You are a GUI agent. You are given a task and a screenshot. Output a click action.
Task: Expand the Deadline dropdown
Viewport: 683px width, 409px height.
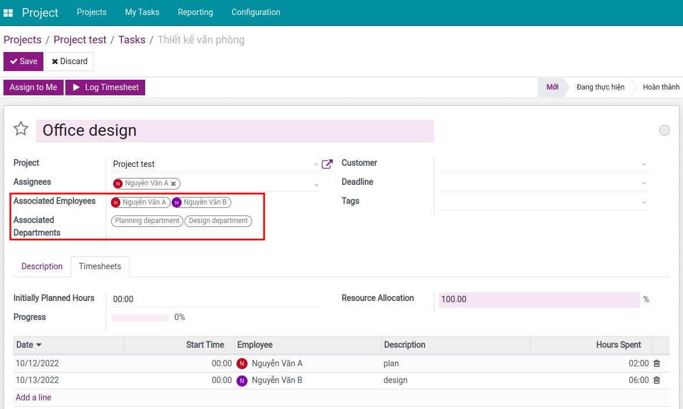click(x=644, y=184)
